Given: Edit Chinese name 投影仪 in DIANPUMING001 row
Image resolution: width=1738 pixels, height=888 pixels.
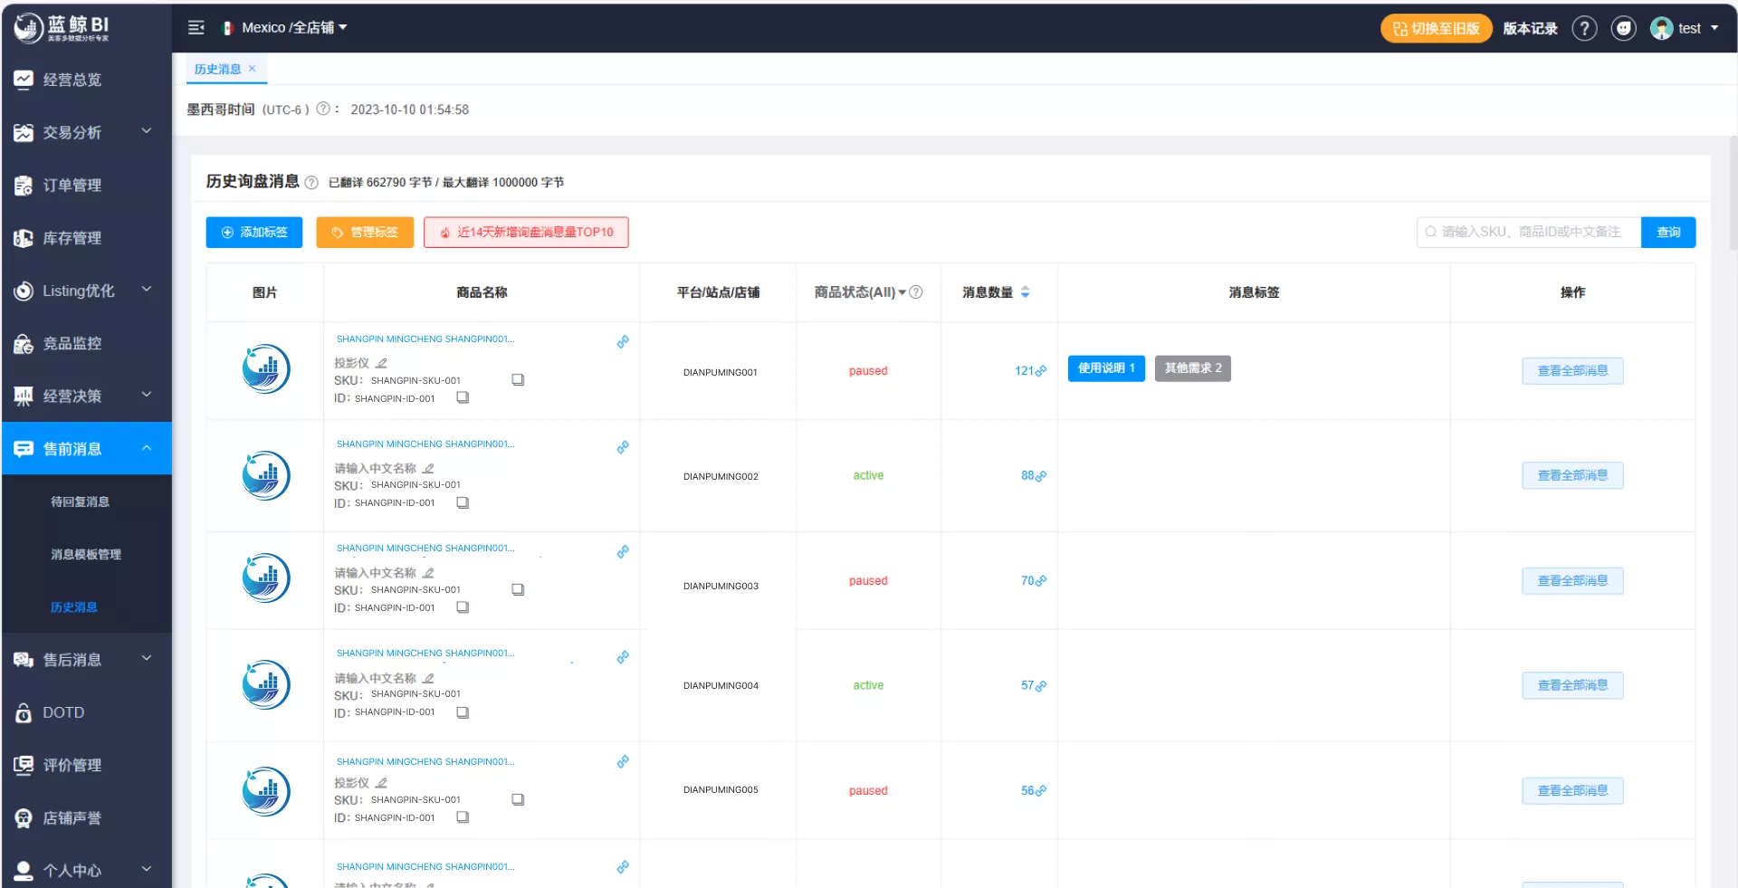Looking at the screenshot, I should (x=382, y=363).
